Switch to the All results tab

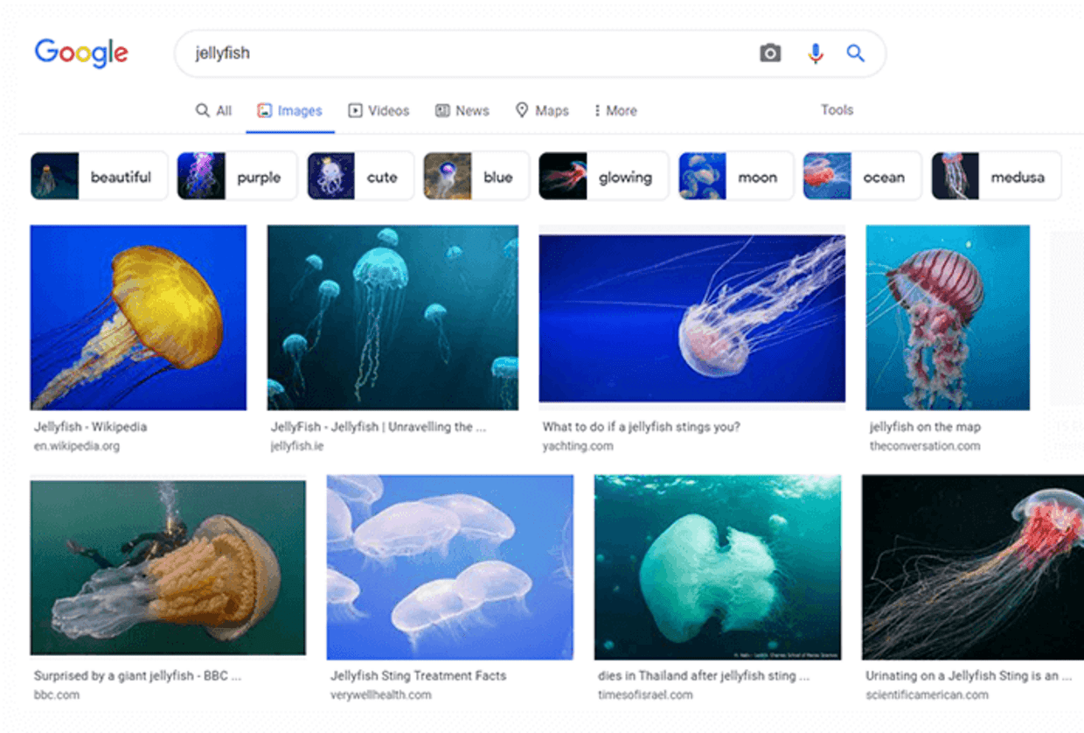pos(213,111)
